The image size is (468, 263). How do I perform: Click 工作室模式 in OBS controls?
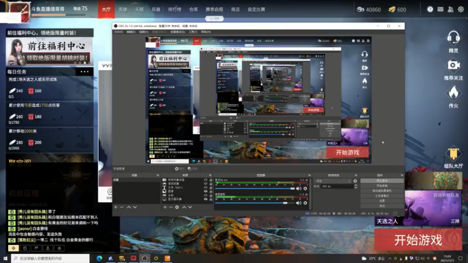382,196
